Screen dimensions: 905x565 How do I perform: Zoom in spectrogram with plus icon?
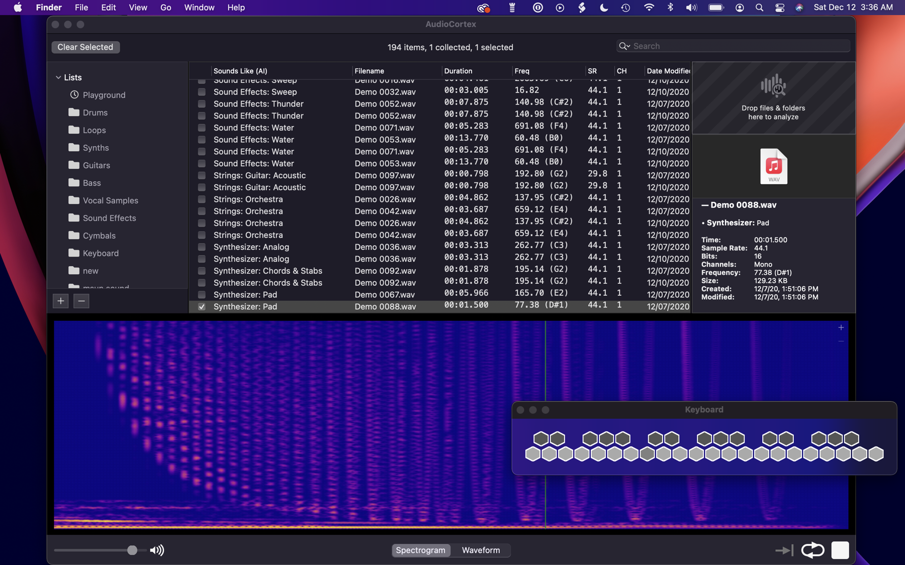coord(841,327)
